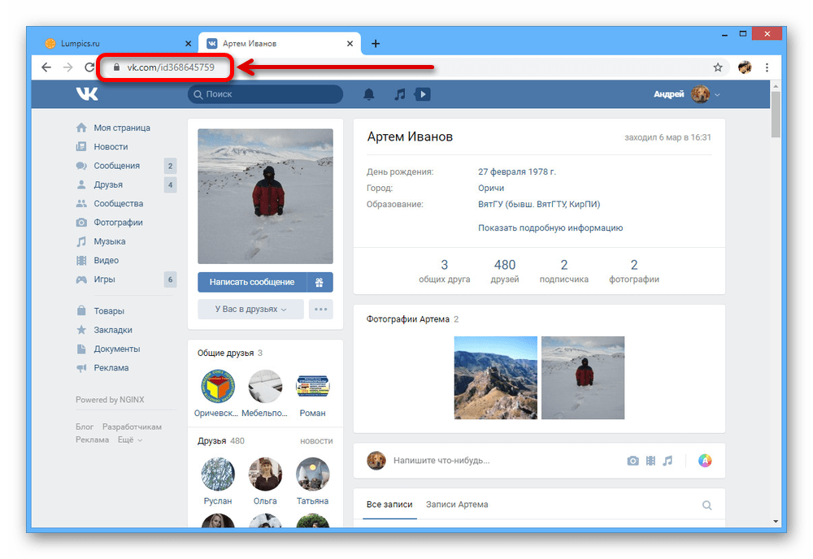Open the three-dots profile actions button

pyautogui.click(x=320, y=309)
